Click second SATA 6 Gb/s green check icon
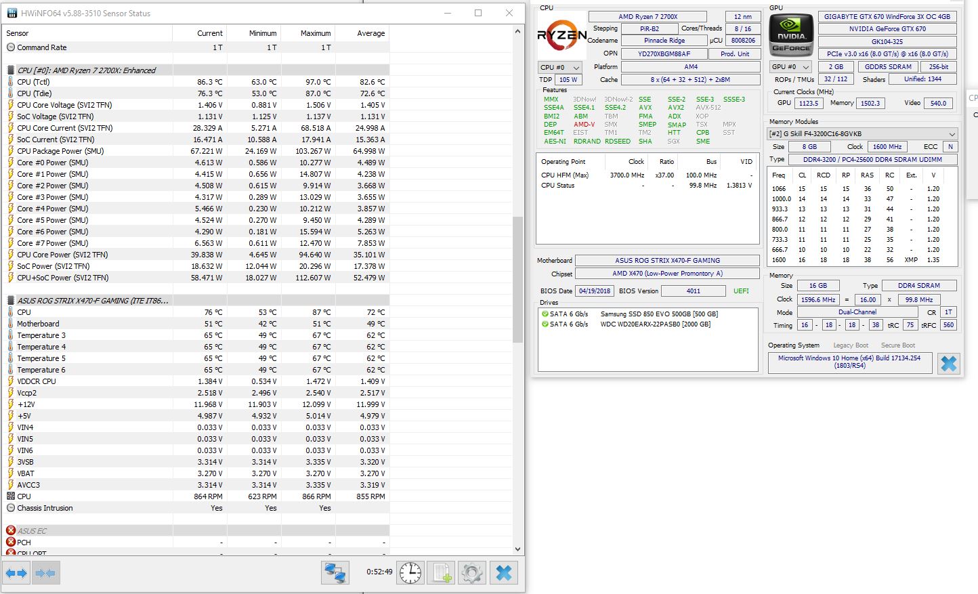Viewport: 978px width, 594px height. pyautogui.click(x=545, y=324)
